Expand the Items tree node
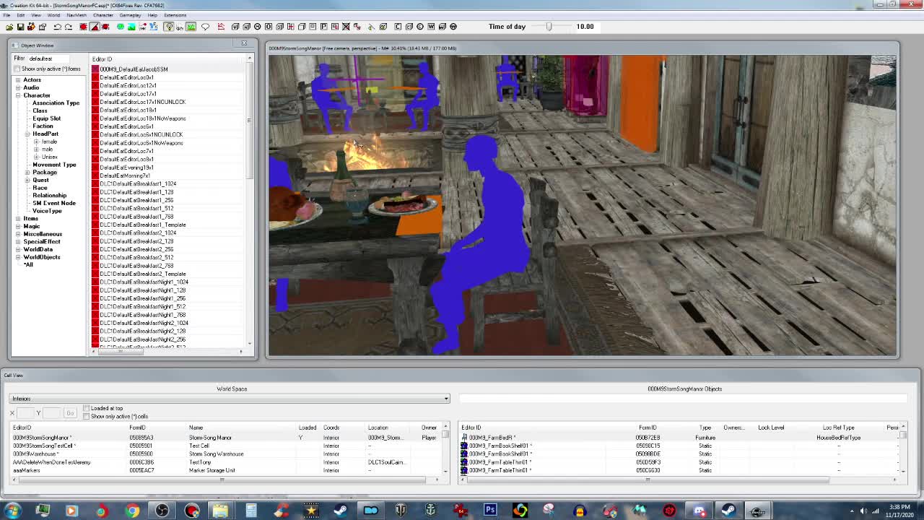Viewport: 924px width, 520px height. (x=18, y=219)
